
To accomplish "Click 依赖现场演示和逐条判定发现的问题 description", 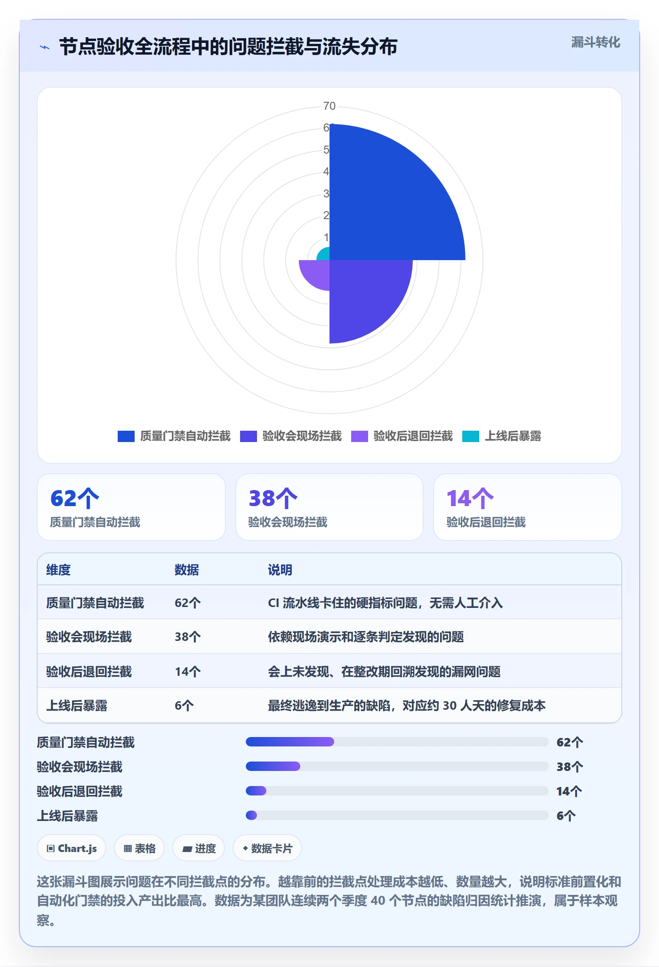I will [x=366, y=637].
